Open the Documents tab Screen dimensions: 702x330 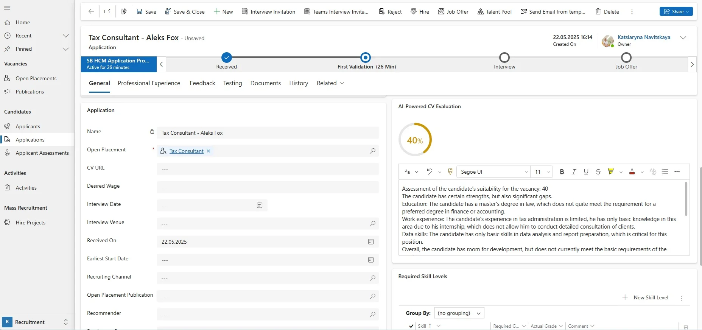[x=265, y=83]
